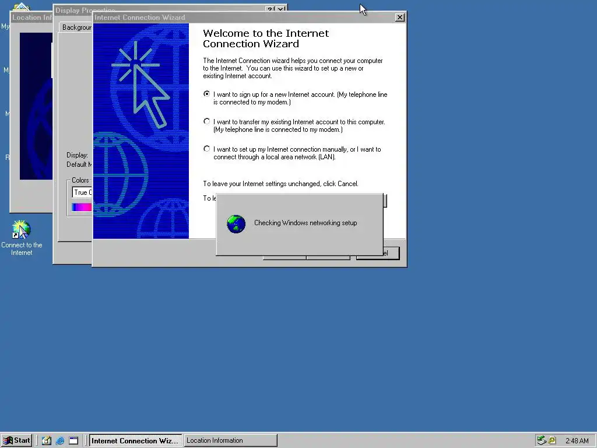
Task: Click the 'Display:' label in Display Properties
Action: 78,155
